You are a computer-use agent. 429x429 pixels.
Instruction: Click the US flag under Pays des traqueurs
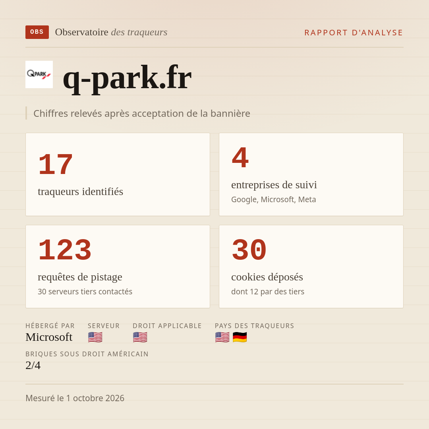tap(222, 337)
